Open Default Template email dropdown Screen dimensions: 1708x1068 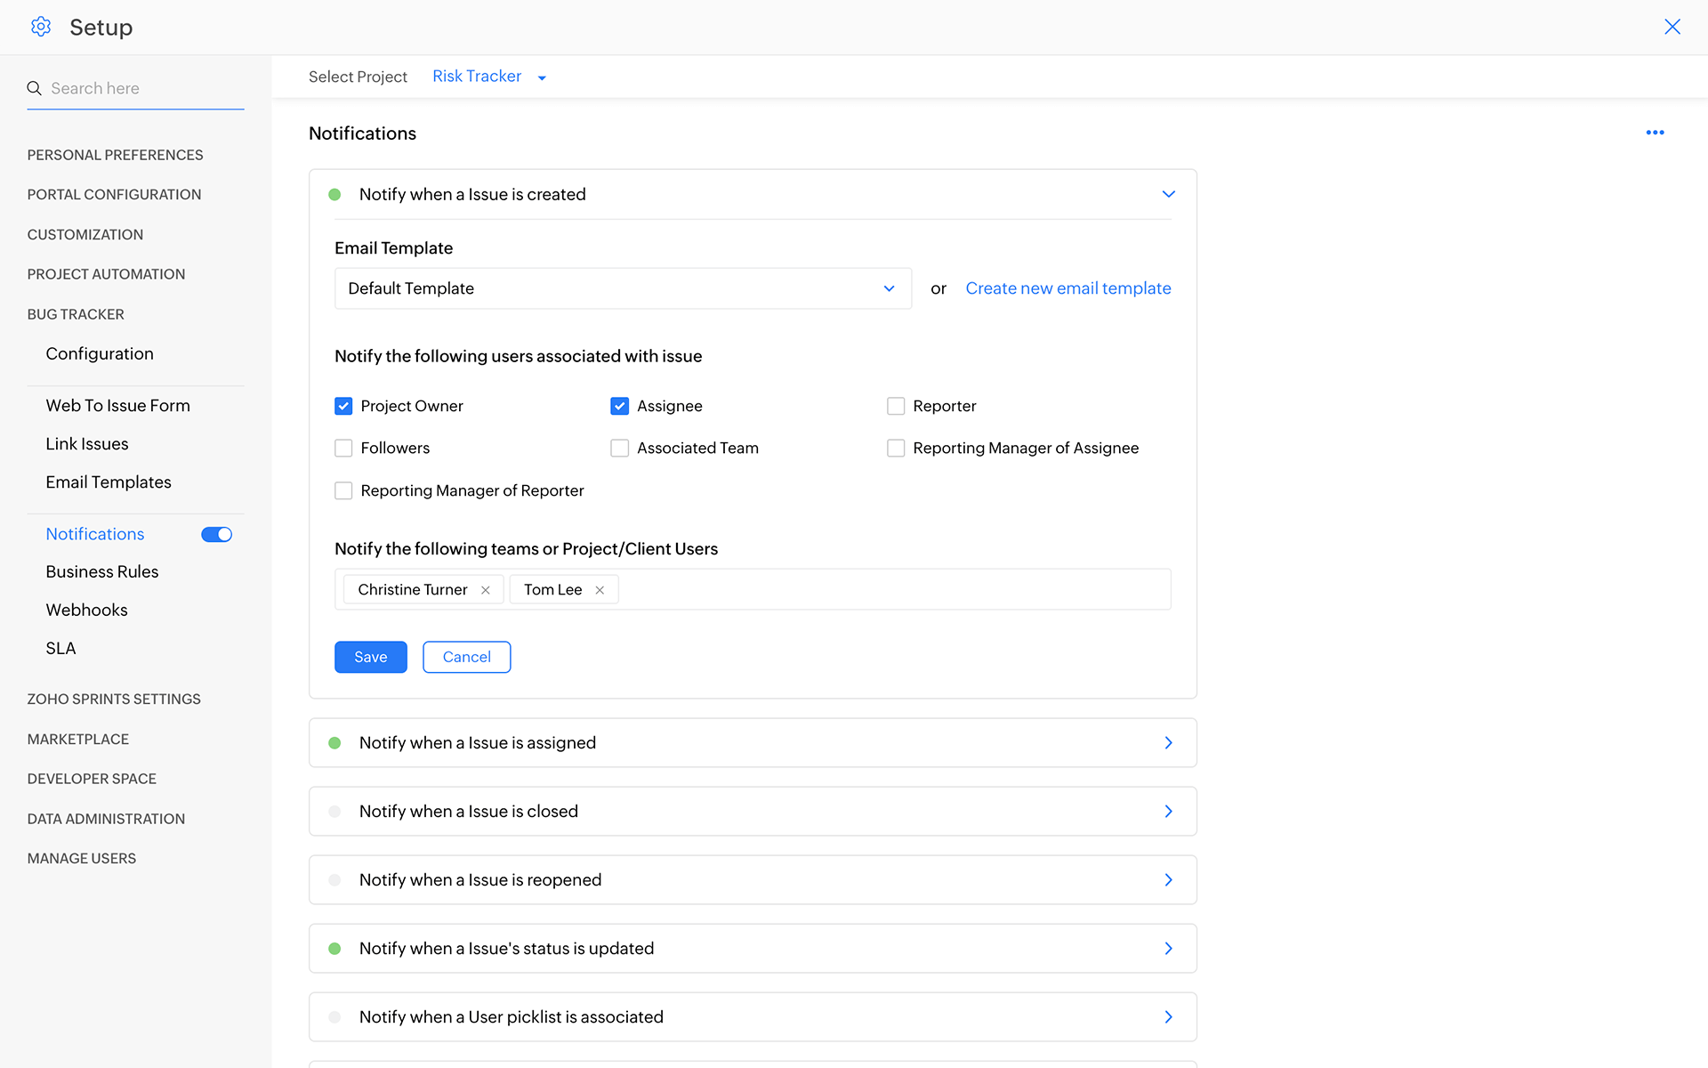[x=623, y=288]
